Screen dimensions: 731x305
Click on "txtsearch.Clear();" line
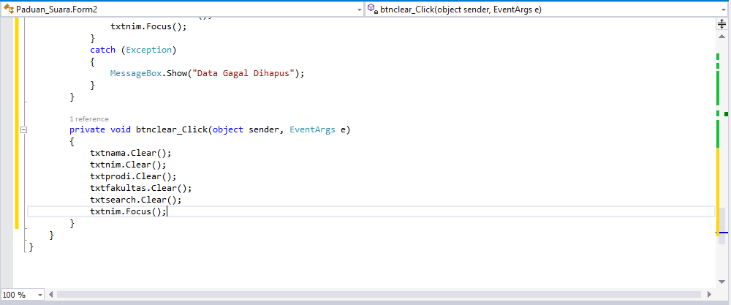click(136, 200)
